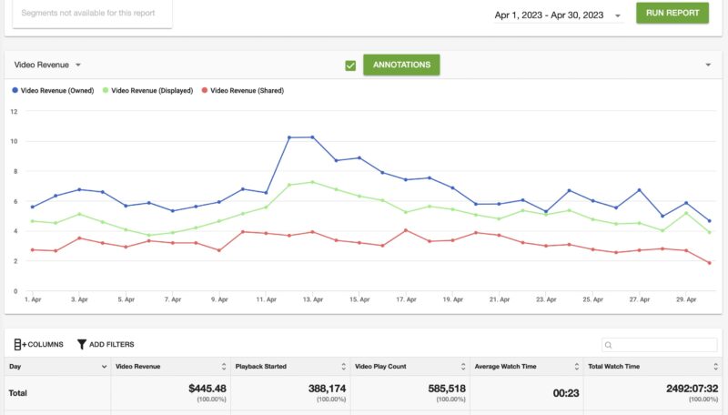The width and height of the screenshot is (728, 415).
Task: Sort by Total Watch Time column arrows
Action: pos(714,367)
